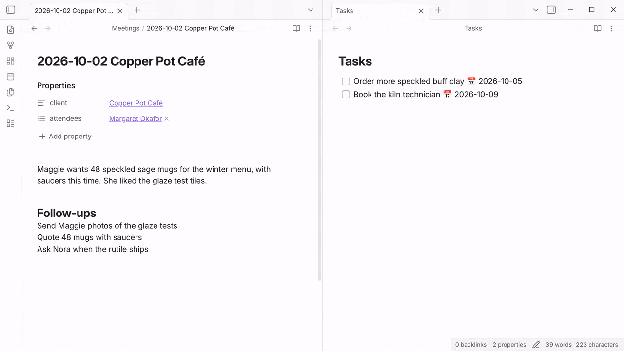
Task: Click the Meetings breadcrumb folder
Action: click(126, 28)
